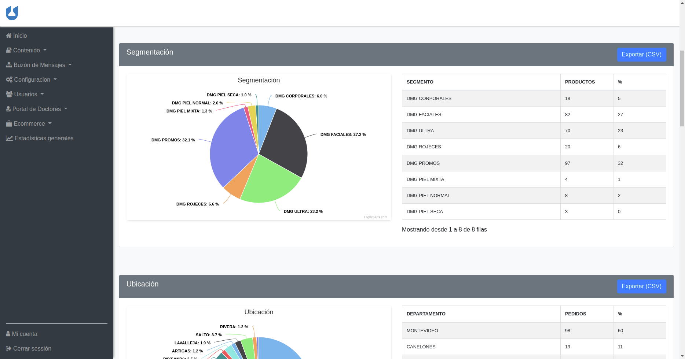
Task: Click the chart icon beside Estadísticas generales
Action: click(x=10, y=138)
